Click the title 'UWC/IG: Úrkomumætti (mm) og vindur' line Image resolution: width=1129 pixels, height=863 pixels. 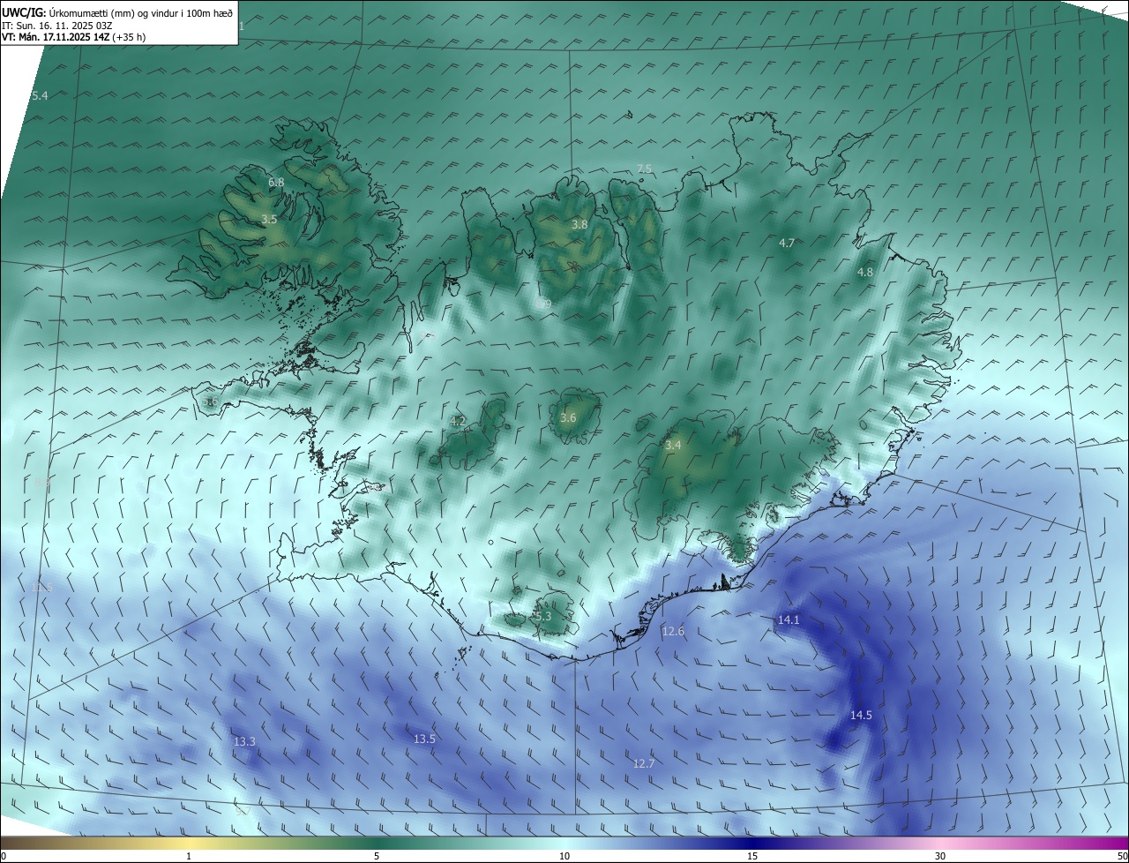click(x=117, y=12)
